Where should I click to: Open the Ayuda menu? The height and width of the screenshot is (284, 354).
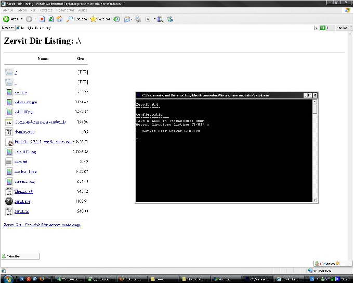pos(83,10)
